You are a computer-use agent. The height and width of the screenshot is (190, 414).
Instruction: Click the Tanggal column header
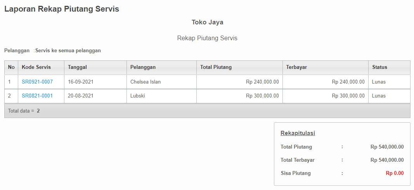click(77, 67)
